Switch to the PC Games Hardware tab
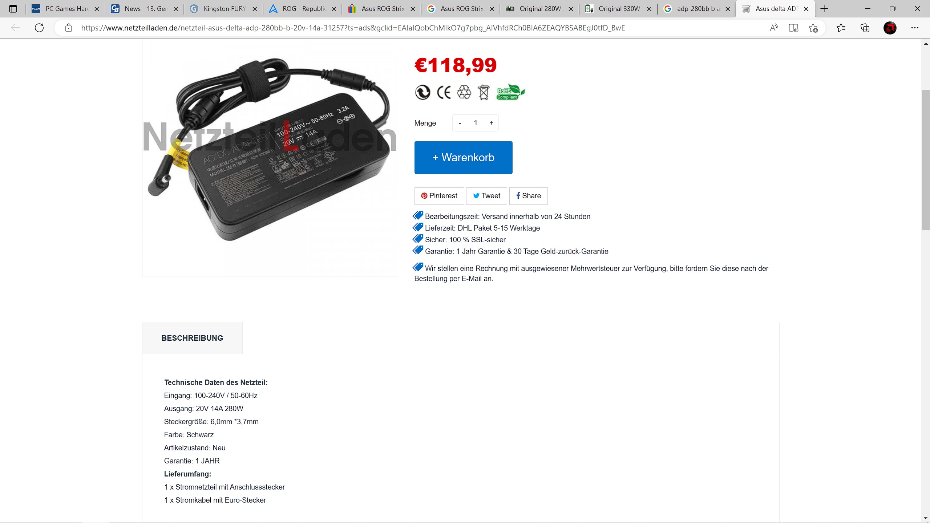Screen dimensions: 930x523 click(65, 9)
